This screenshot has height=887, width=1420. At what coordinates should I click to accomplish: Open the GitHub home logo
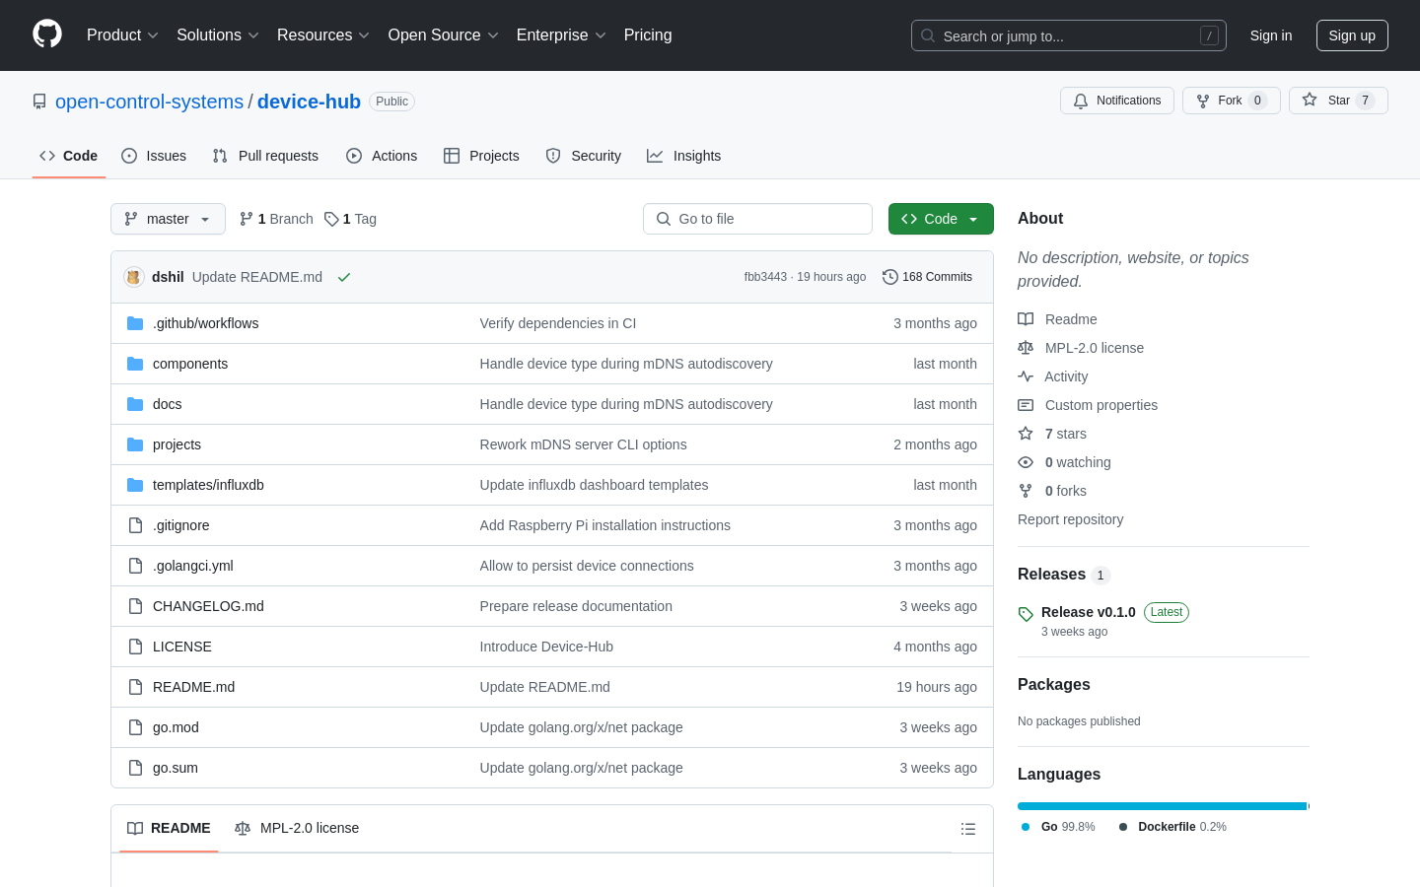tap(47, 34)
